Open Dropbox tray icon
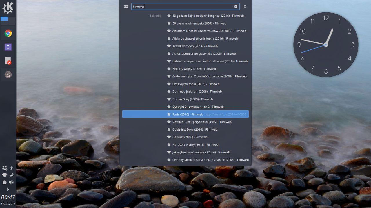Screen dimensions: 371x208 click(4, 168)
